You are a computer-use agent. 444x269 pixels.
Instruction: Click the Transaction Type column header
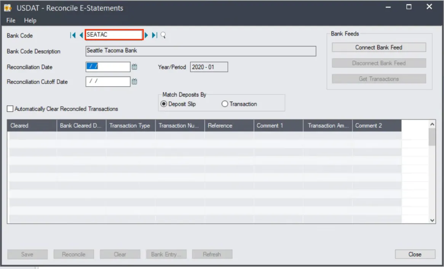pyautogui.click(x=131, y=126)
